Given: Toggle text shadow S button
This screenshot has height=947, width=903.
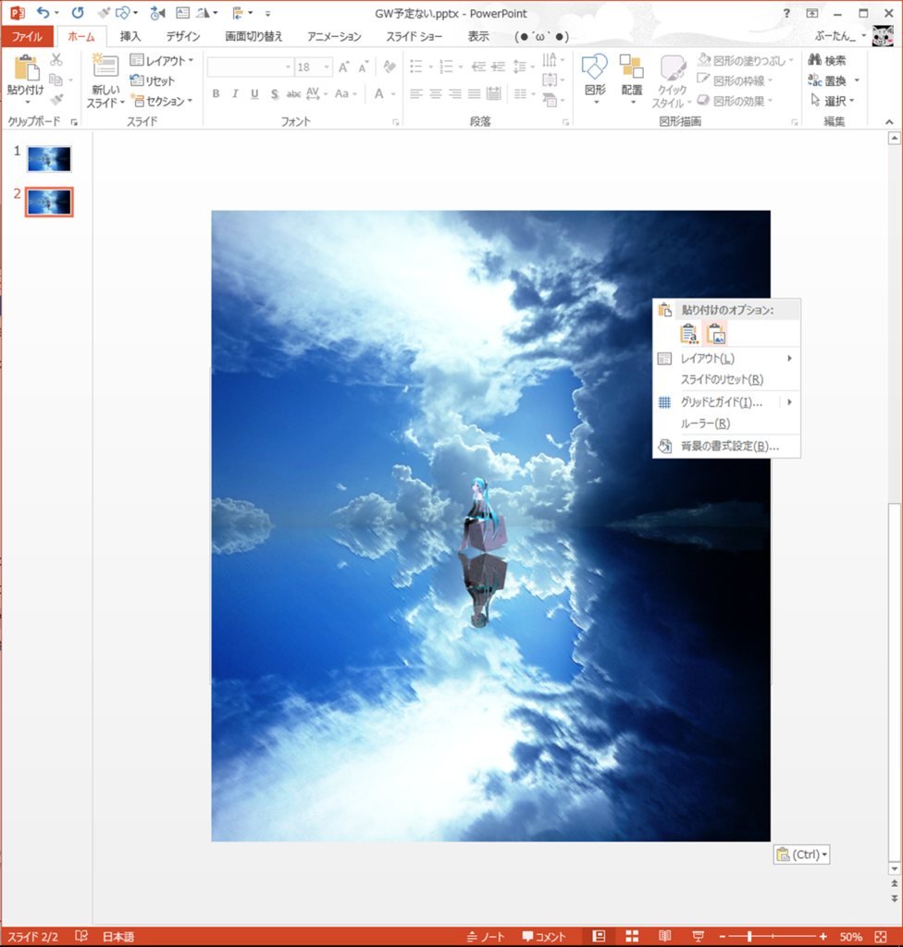Looking at the screenshot, I should click(275, 93).
